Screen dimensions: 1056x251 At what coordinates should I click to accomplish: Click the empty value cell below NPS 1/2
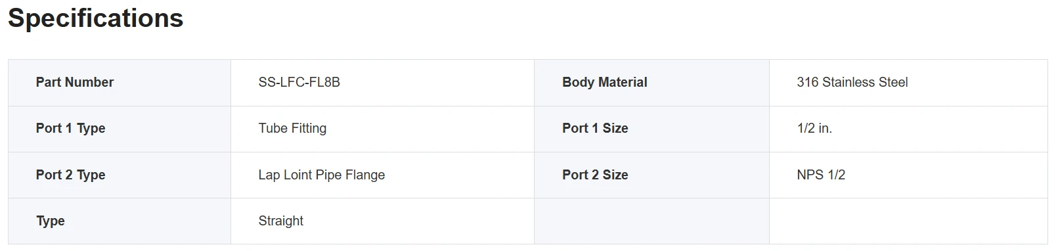[x=908, y=221]
